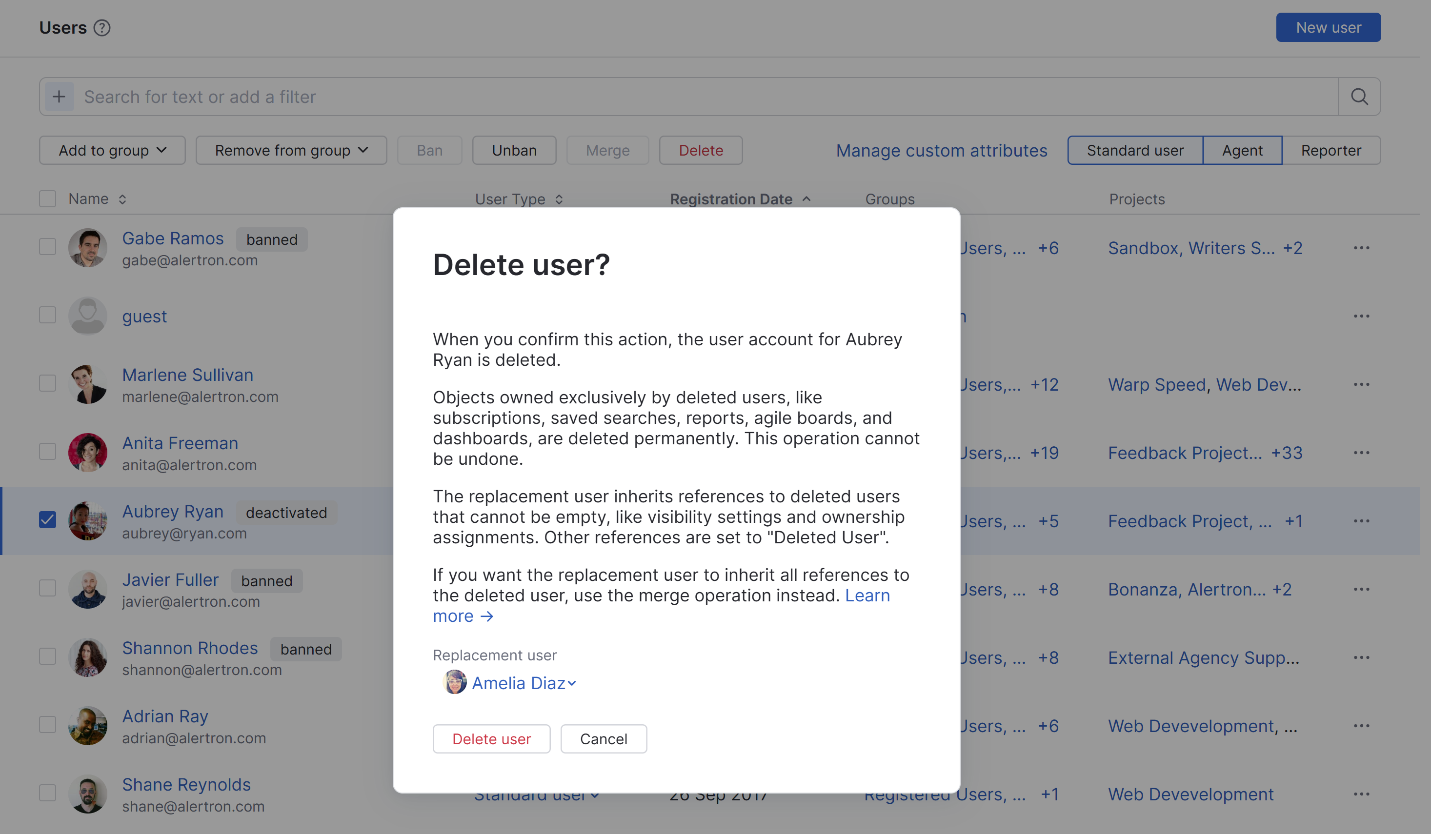Expand the Remove from group dropdown
Image resolution: width=1431 pixels, height=834 pixels.
tap(291, 150)
